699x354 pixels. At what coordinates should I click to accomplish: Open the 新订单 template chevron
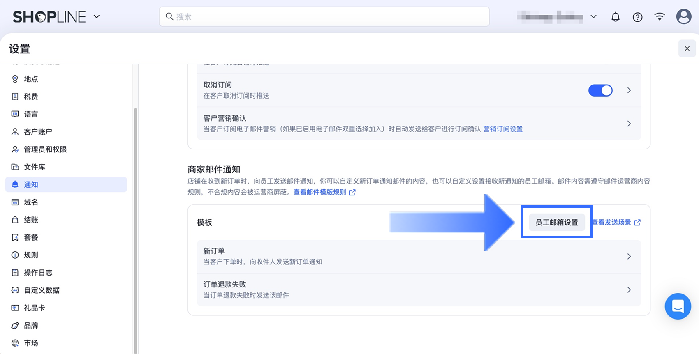pos(629,257)
